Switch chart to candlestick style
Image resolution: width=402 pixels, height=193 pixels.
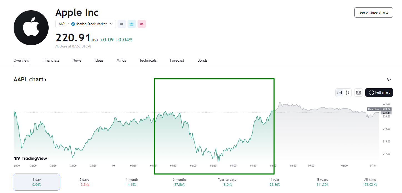point(348,92)
